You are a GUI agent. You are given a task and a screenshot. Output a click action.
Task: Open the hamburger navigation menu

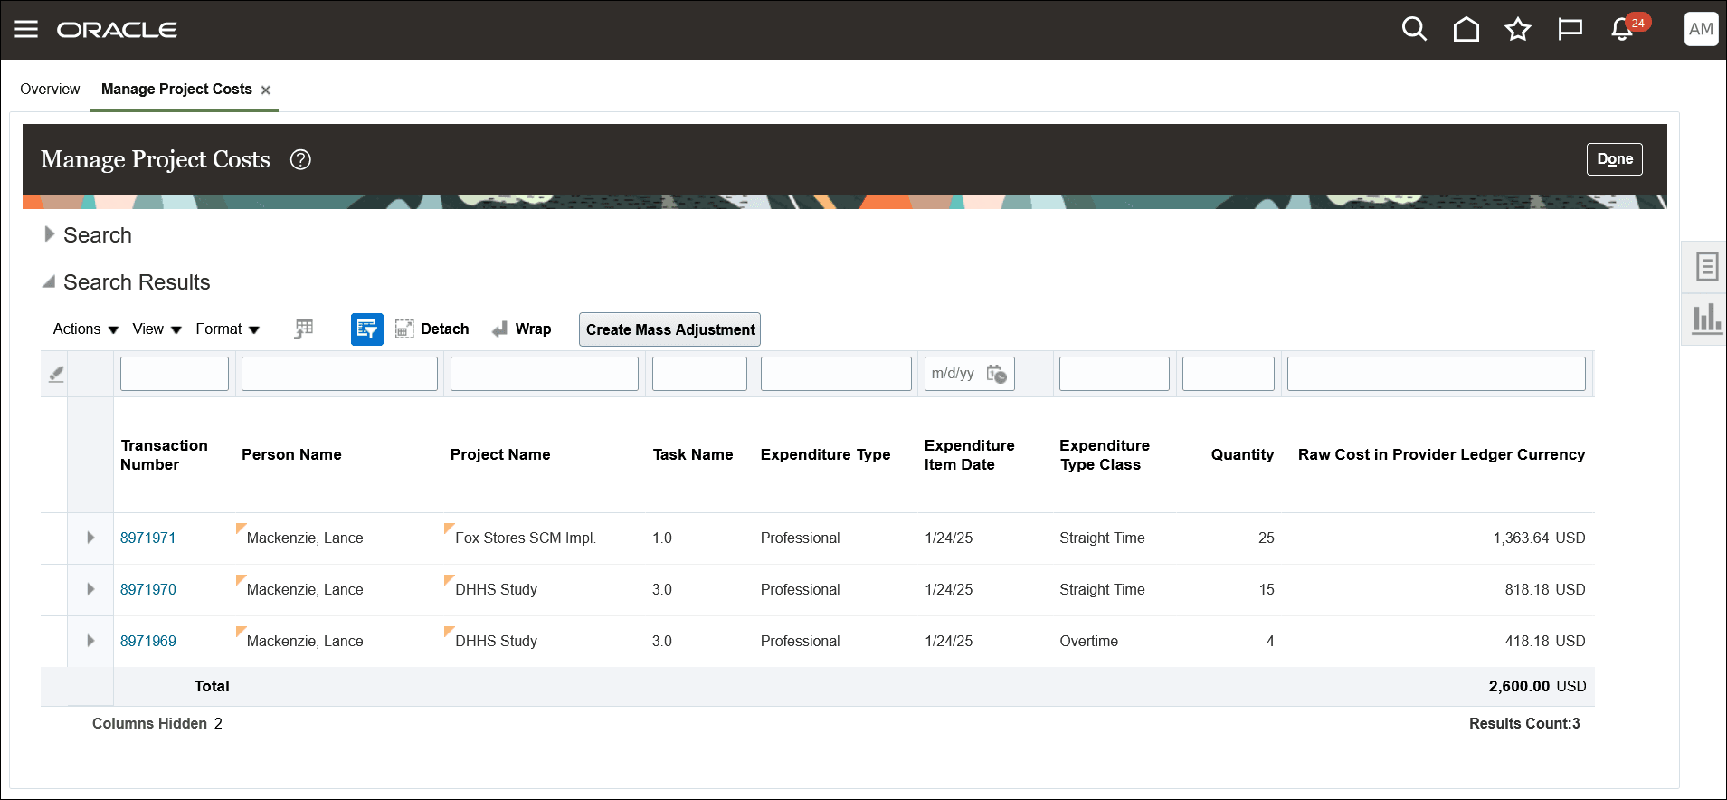tap(26, 29)
